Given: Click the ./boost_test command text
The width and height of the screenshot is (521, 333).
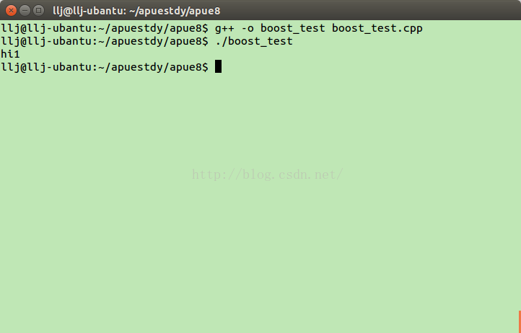Looking at the screenshot, I should click(x=254, y=42).
